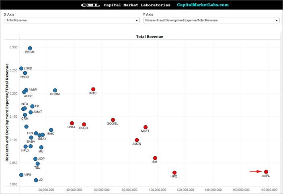Click the 100,000.000 X axis tick label
The height and width of the screenshot is (194, 283).
point(158,190)
